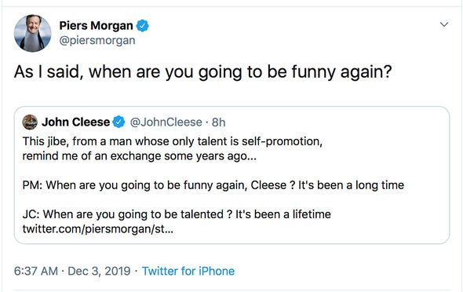Select the "As I said" tweet text

[x=203, y=71]
